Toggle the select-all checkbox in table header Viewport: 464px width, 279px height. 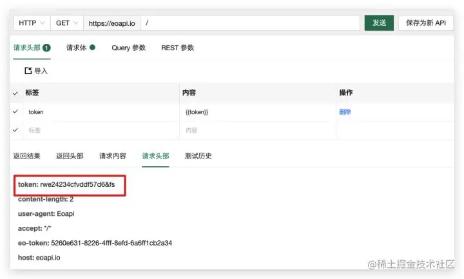[15, 93]
